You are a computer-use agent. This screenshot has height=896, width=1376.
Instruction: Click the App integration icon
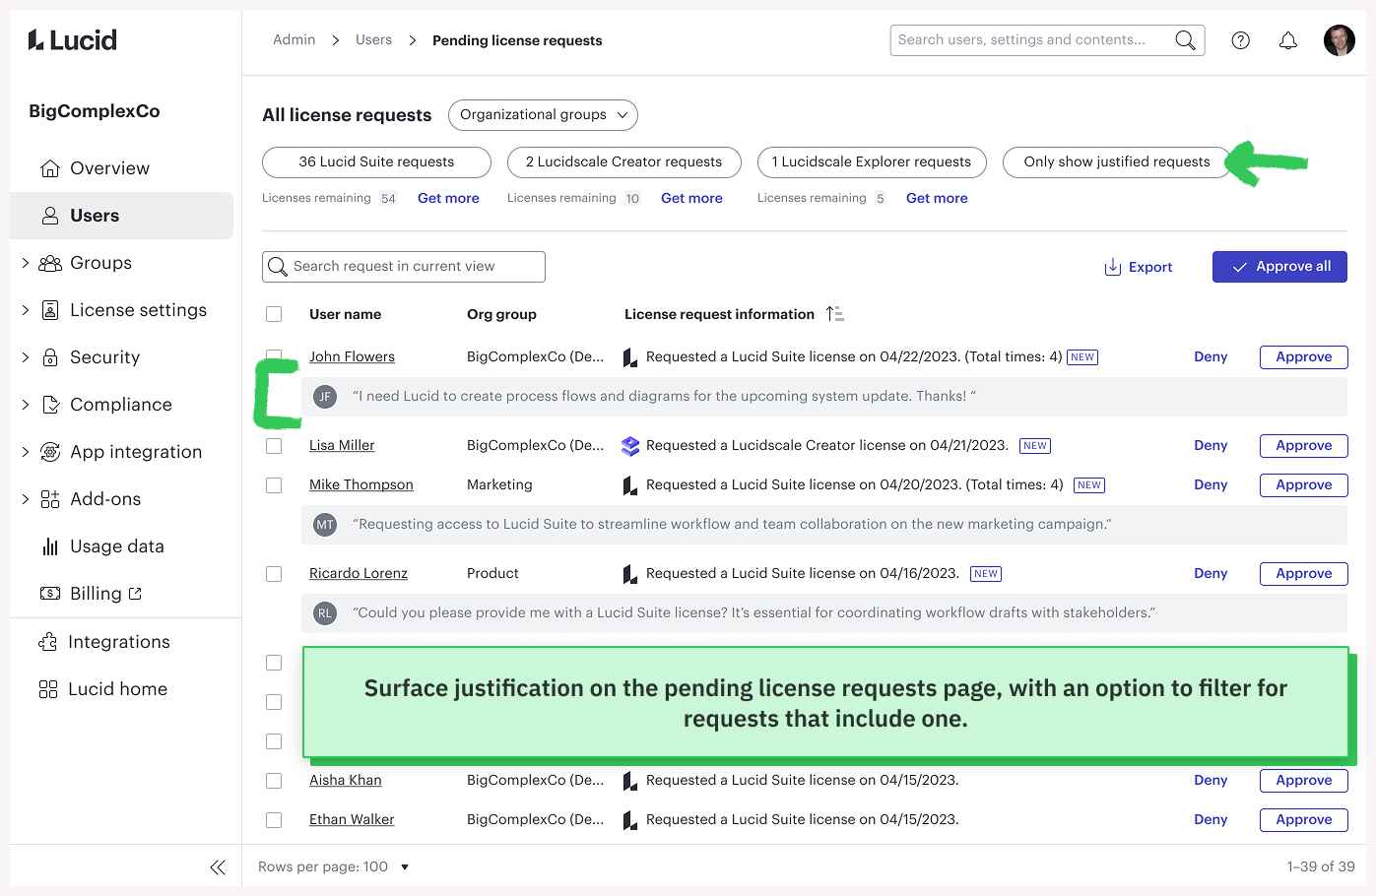pos(50,452)
